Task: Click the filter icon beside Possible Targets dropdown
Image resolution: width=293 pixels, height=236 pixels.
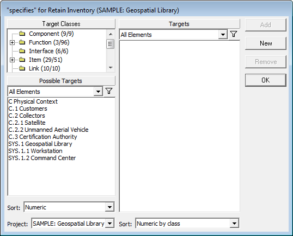Action: 109,91
